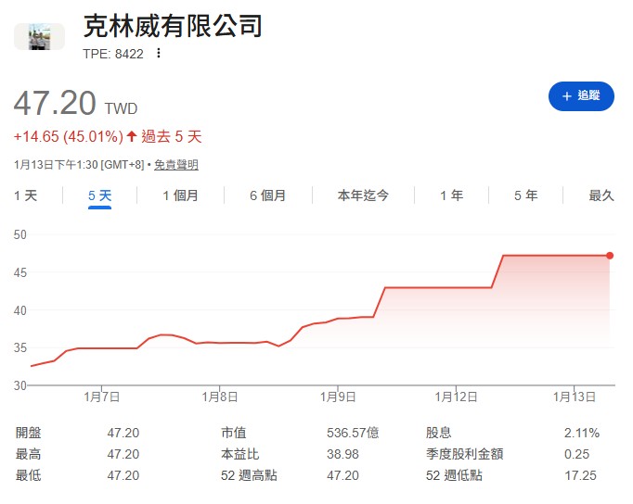The image size is (633, 504).
Task: Click the y-axis label 50
Action: coord(19,235)
